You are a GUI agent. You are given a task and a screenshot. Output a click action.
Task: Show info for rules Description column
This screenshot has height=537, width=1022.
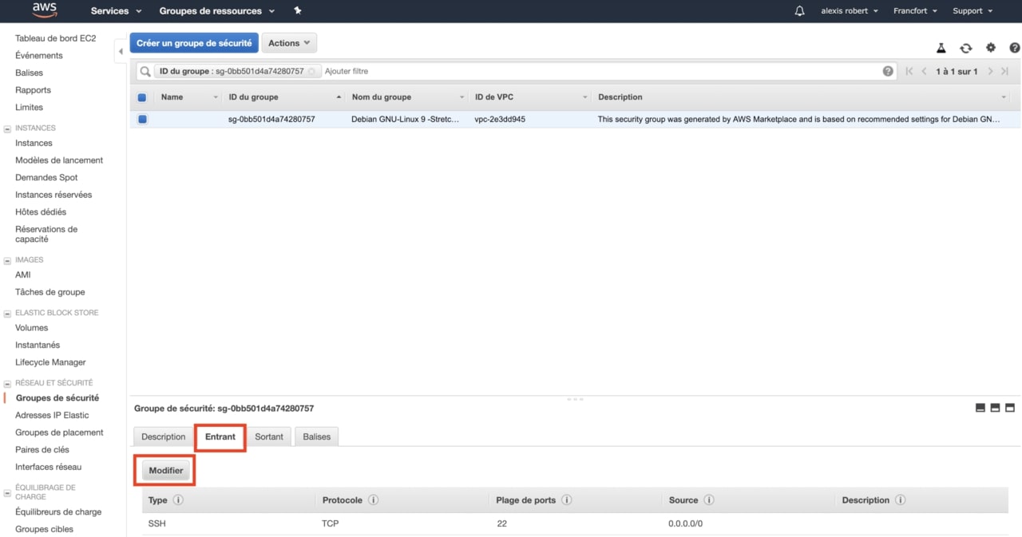(900, 500)
